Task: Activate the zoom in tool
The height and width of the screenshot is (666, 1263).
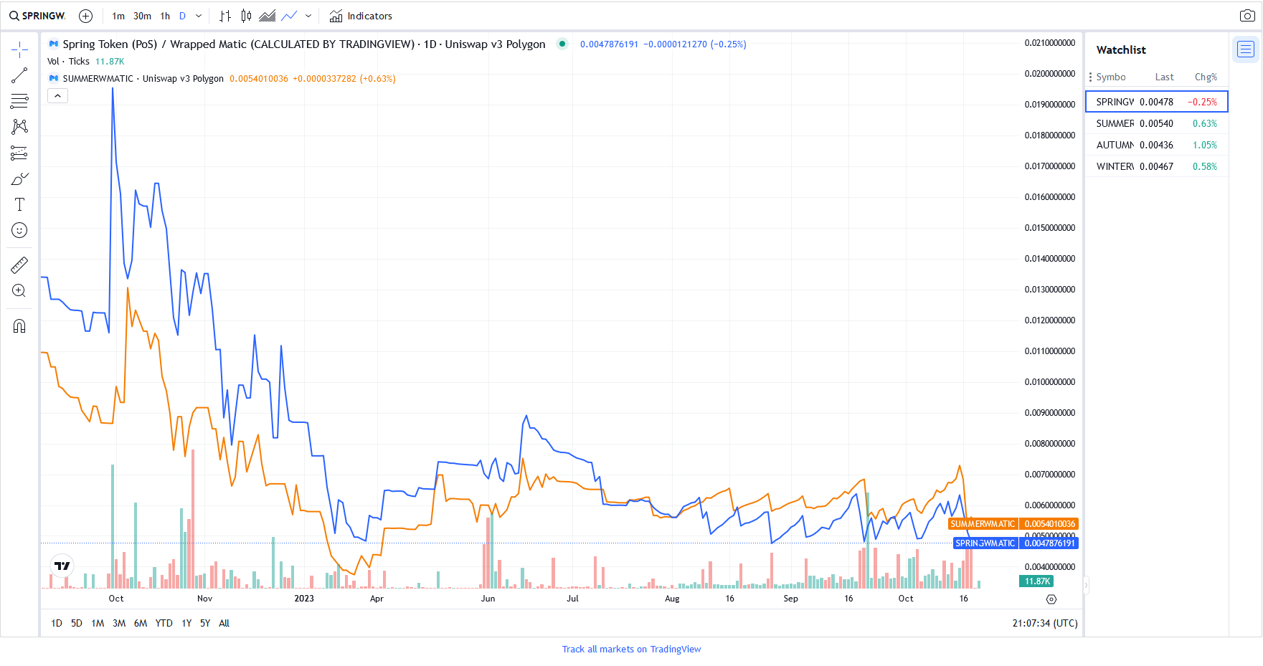Action: pos(19,291)
